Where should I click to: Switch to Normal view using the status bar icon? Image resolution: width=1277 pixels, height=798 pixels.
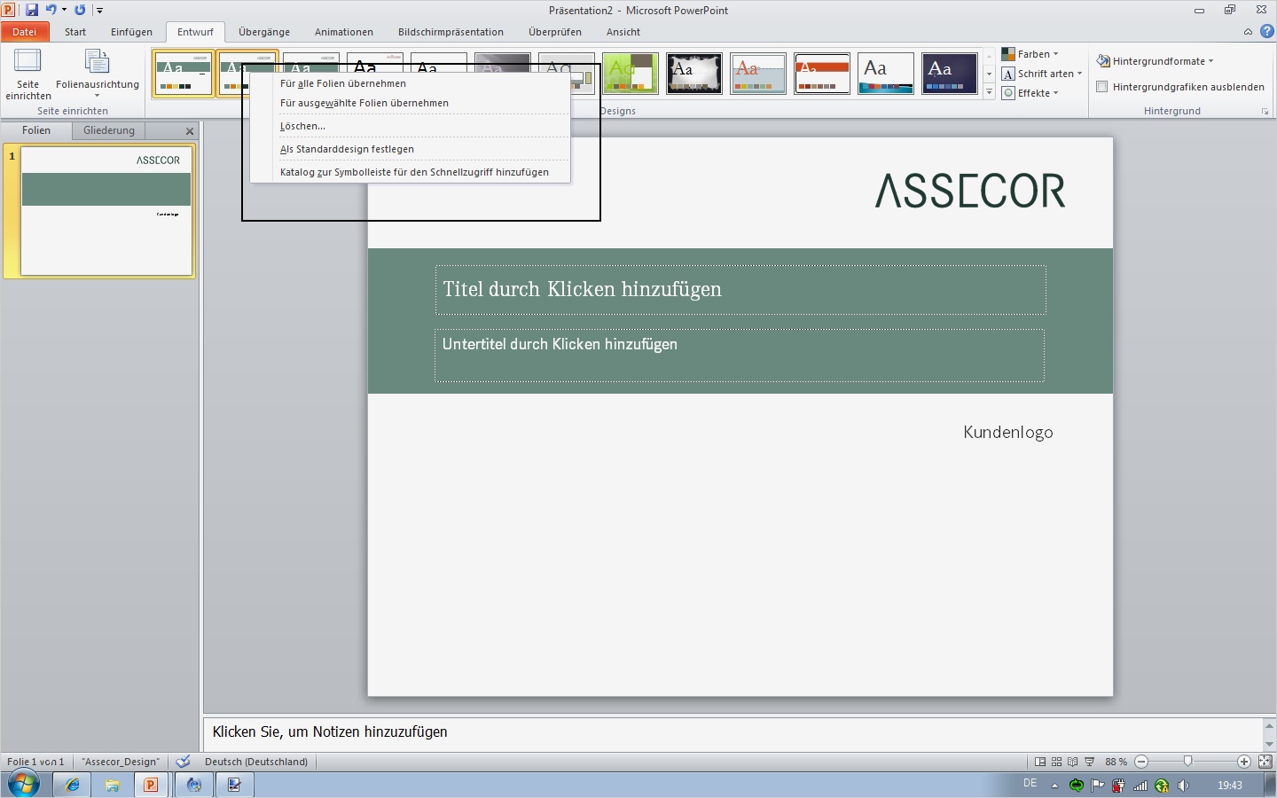(x=1041, y=762)
